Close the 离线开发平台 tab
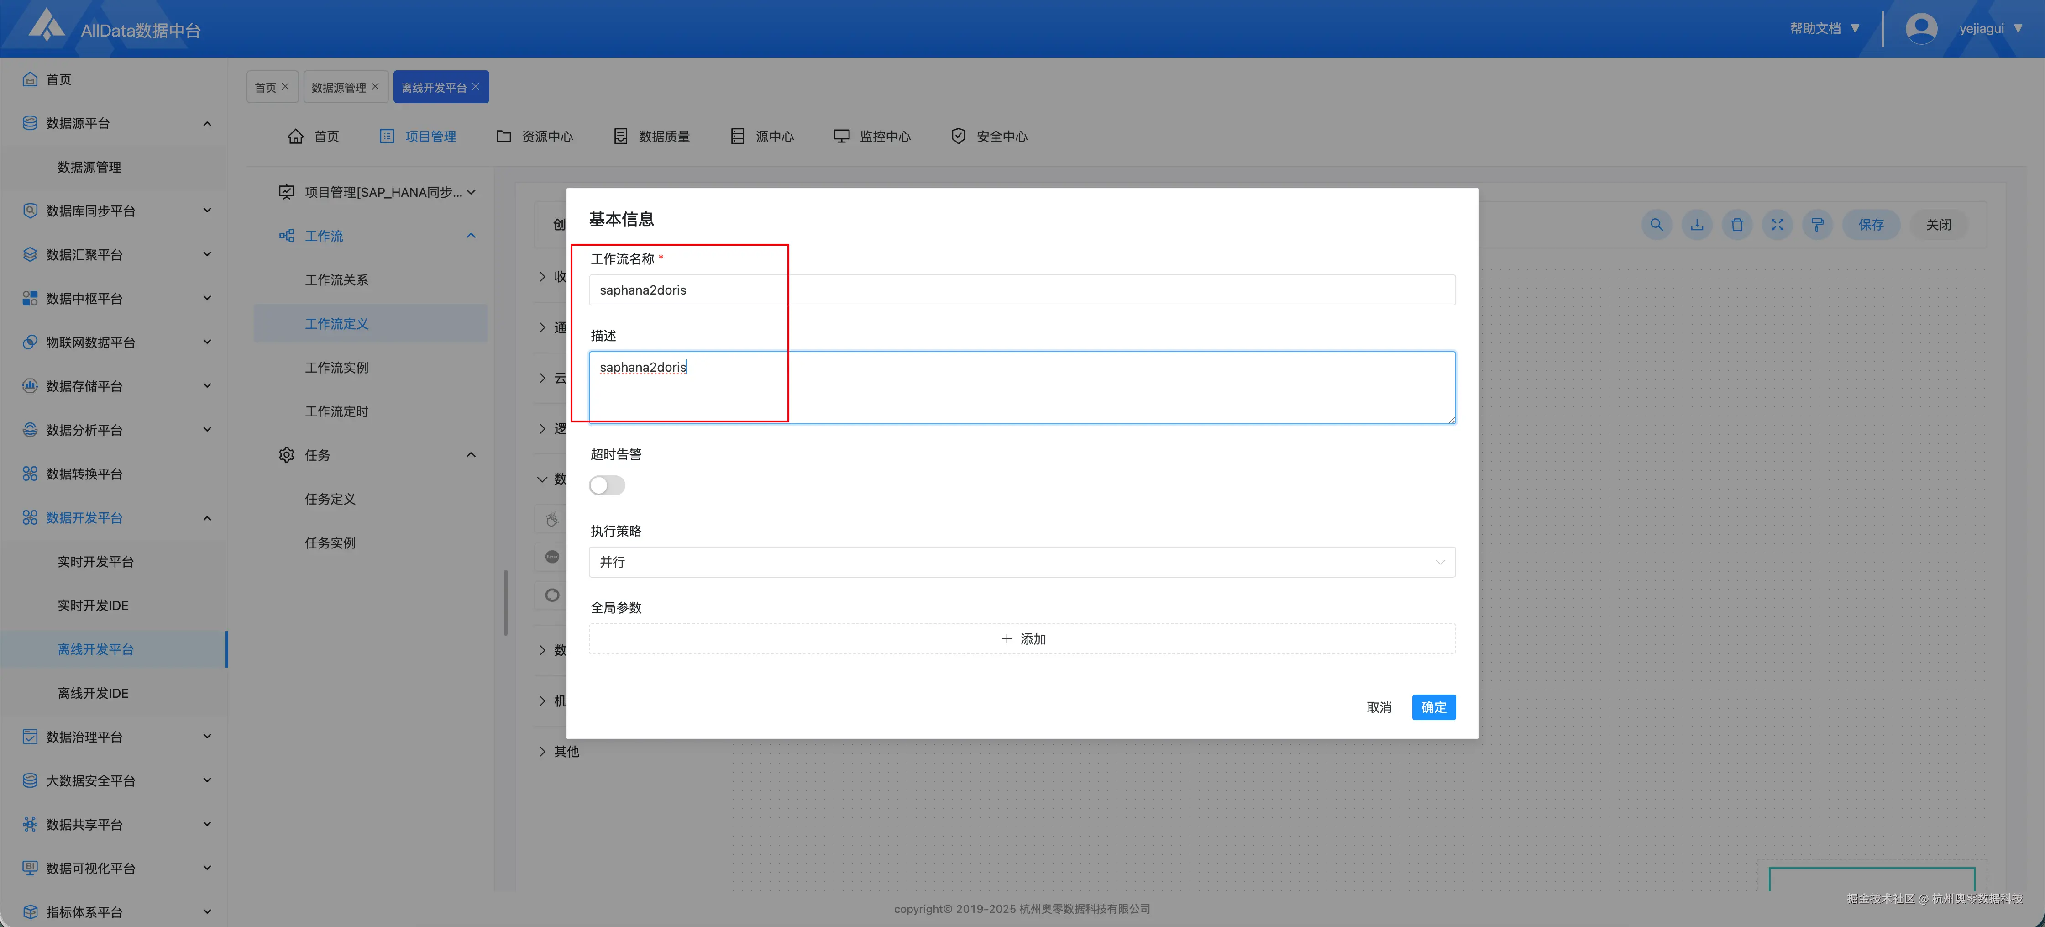The height and width of the screenshot is (927, 2045). (476, 87)
